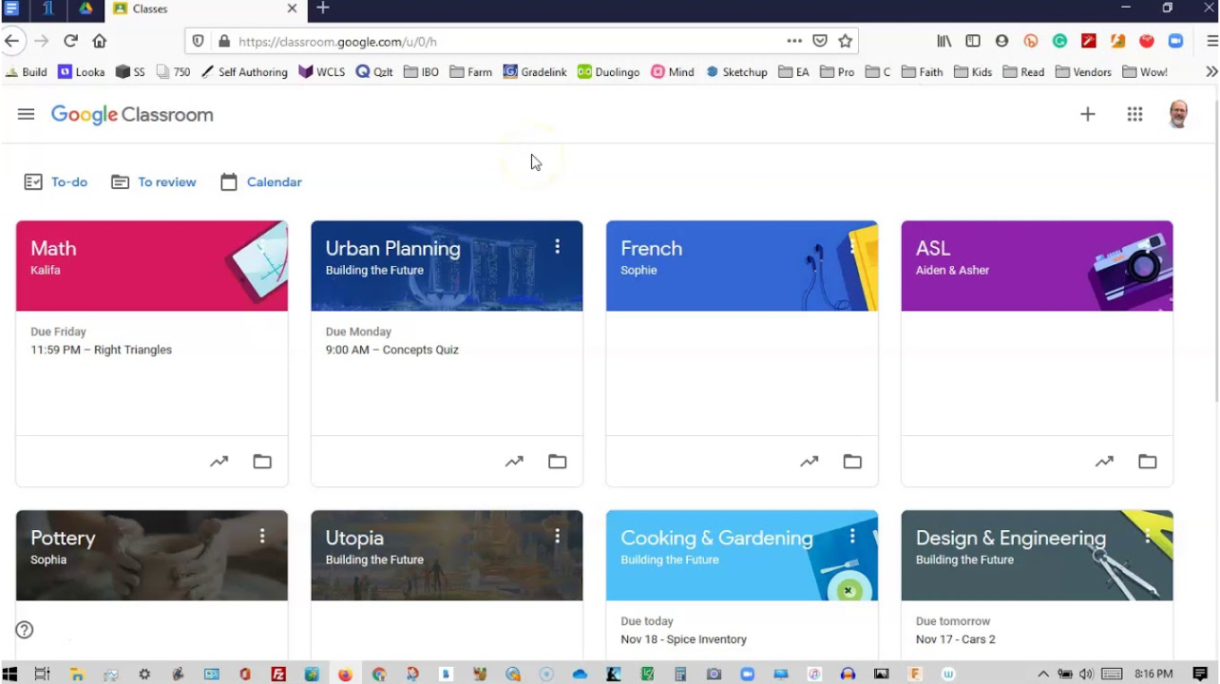Open the account menu via profile picture

coord(1179,114)
